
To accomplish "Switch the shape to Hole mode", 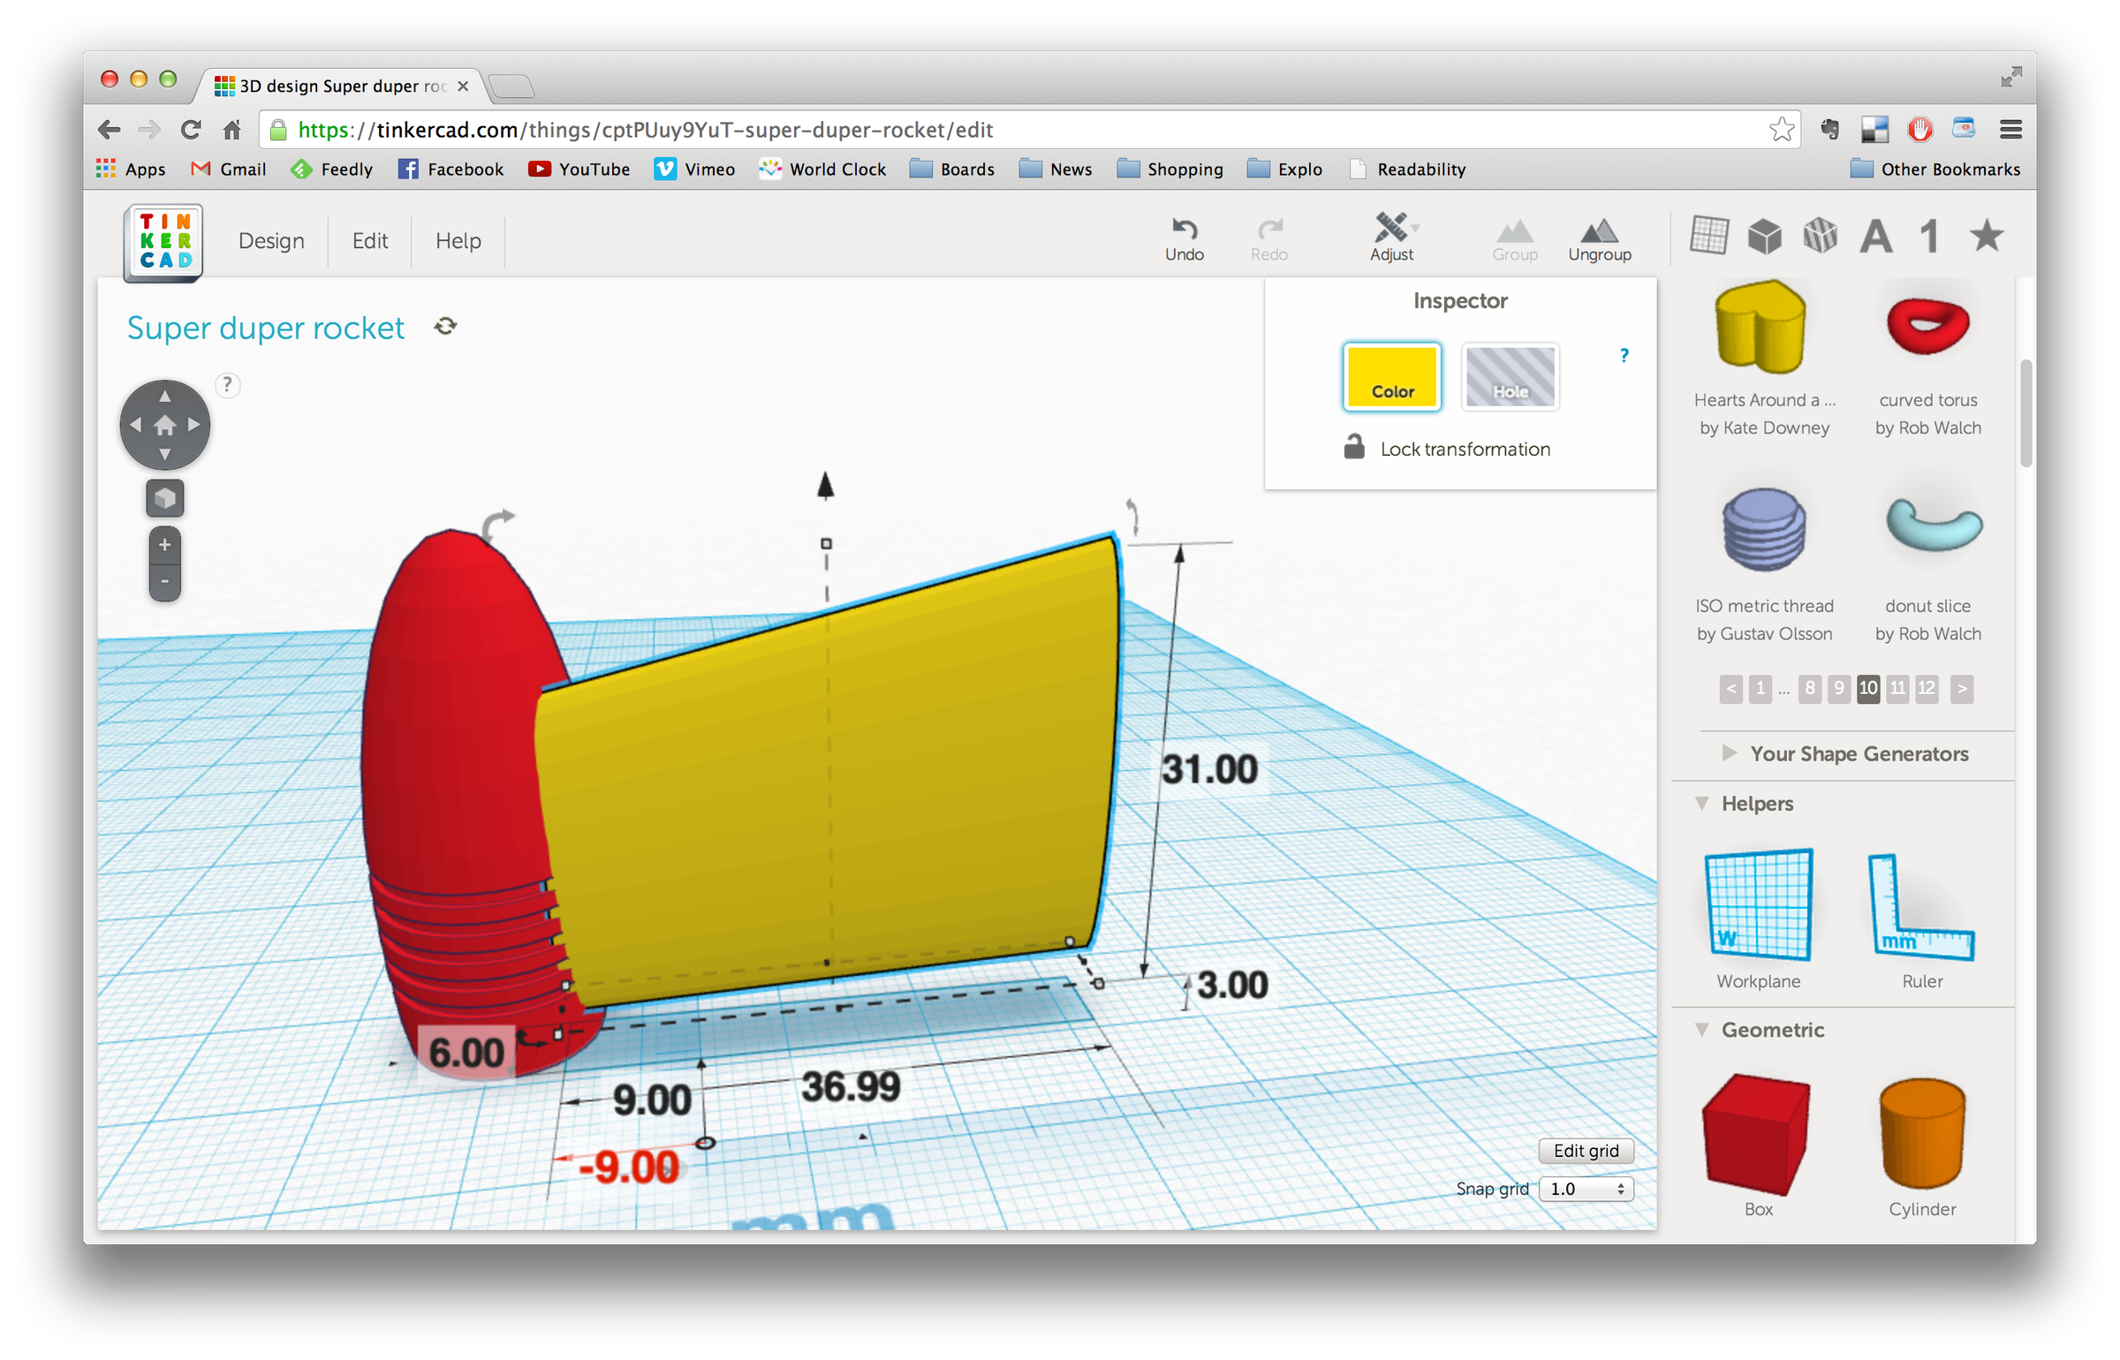I will (1510, 377).
